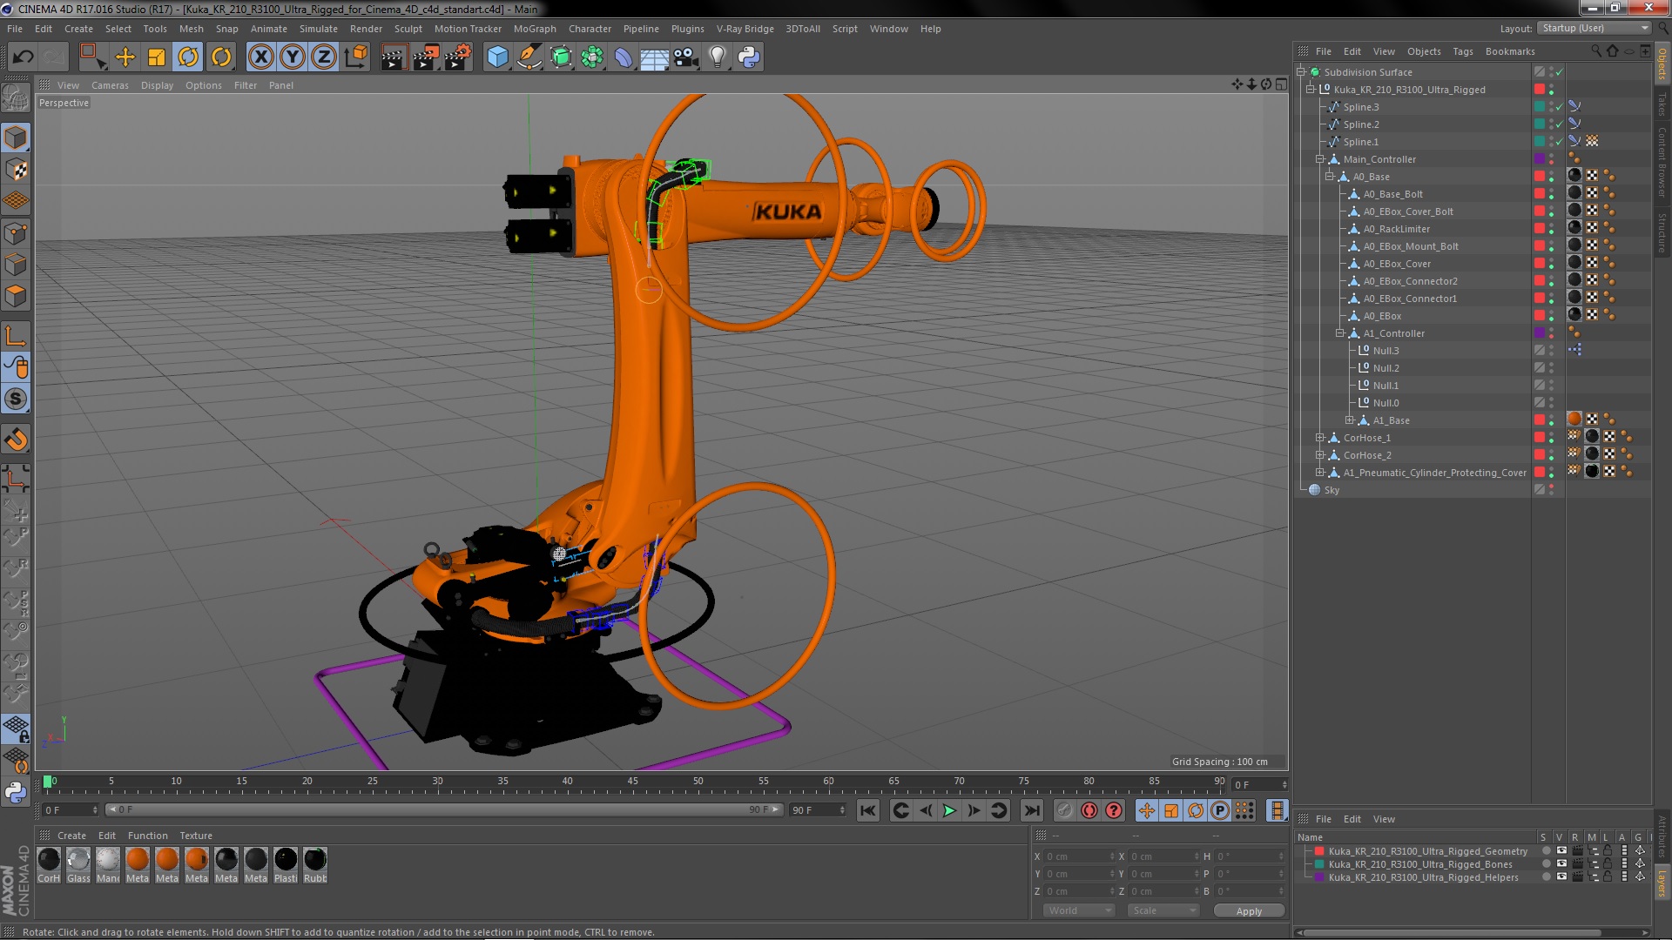Toggle visibility dots for A0_EBox
This screenshot has height=940, width=1672.
[x=1552, y=316]
